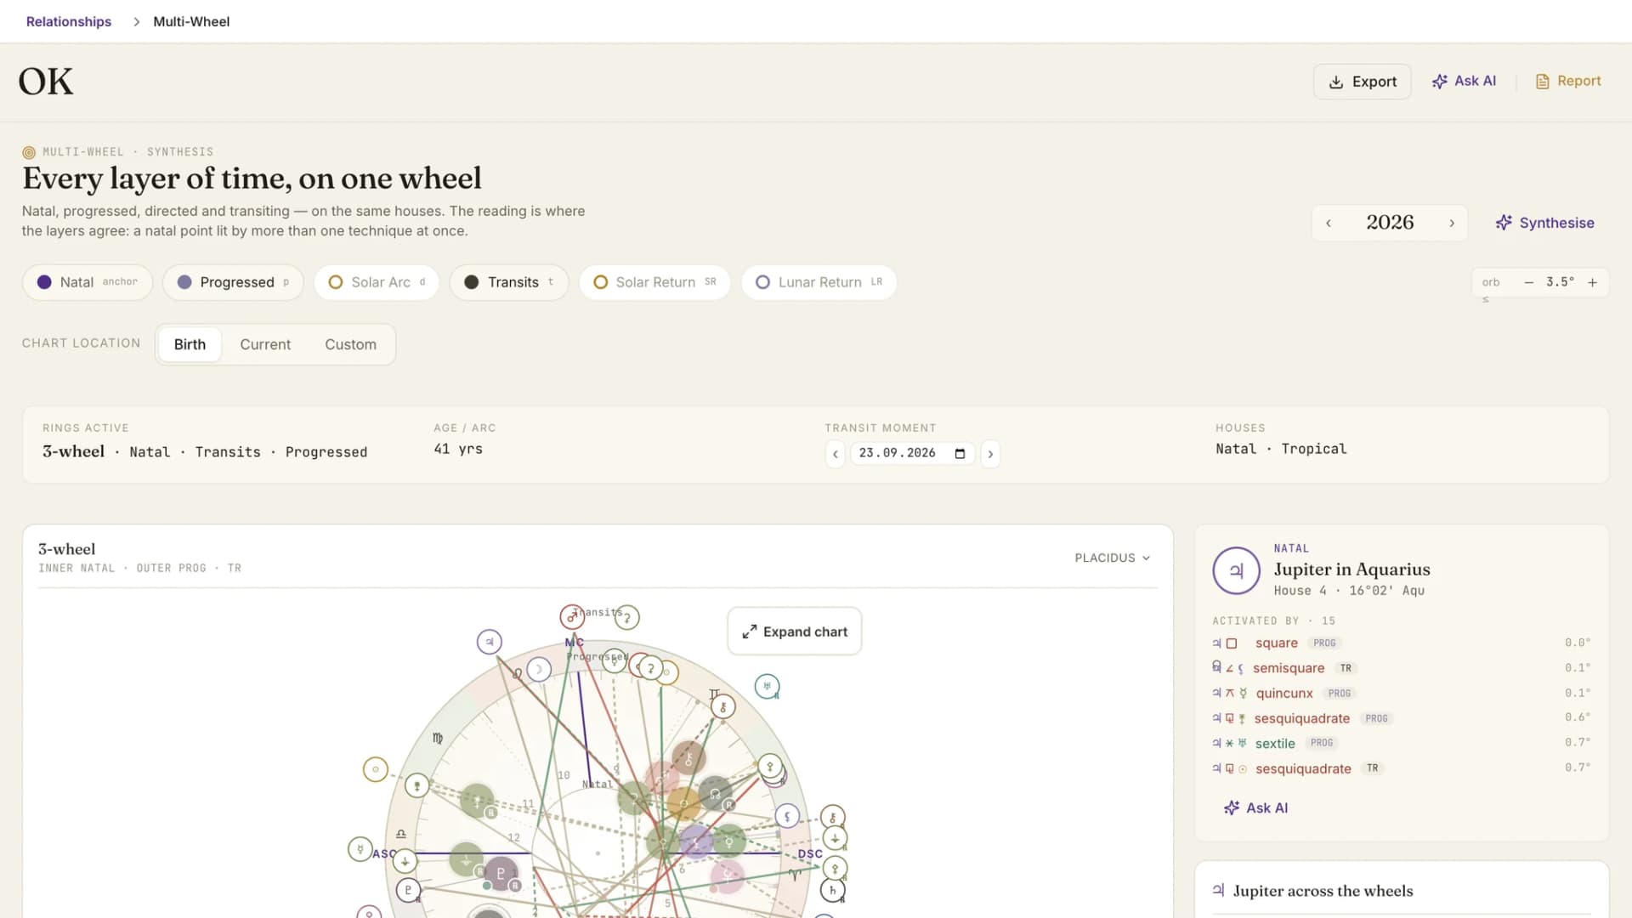The height and width of the screenshot is (918, 1632).
Task: Open the calendar picker icon in transit date
Action: click(960, 453)
